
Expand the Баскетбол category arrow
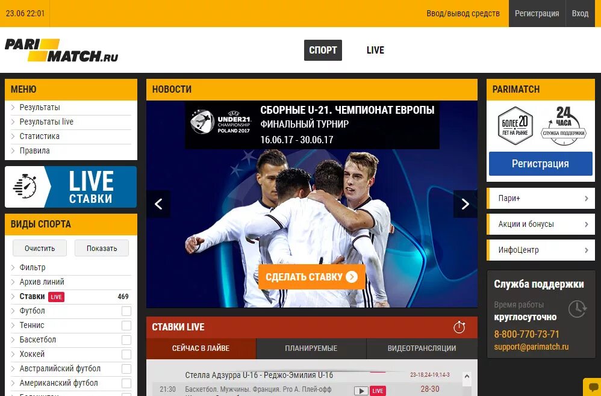pos(13,339)
